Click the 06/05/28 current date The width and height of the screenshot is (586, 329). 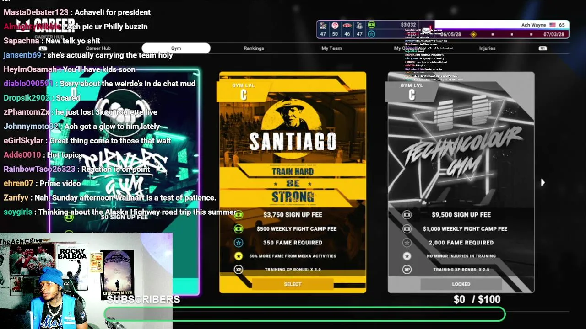coord(450,34)
